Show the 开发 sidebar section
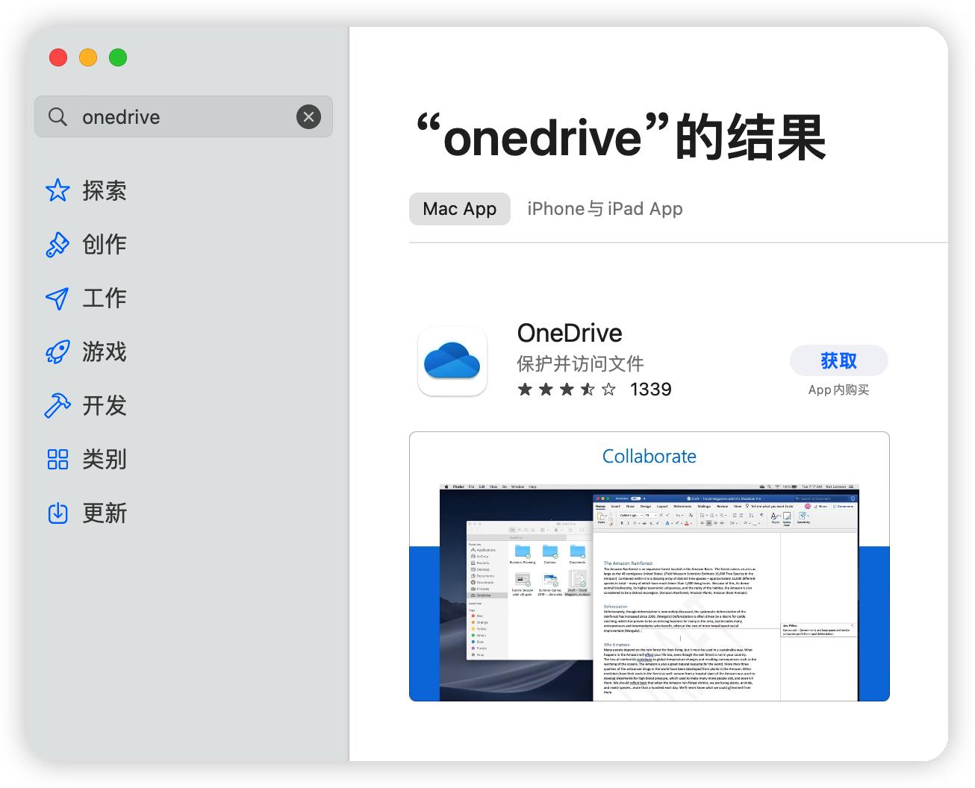The width and height of the screenshot is (975, 788). (x=105, y=405)
